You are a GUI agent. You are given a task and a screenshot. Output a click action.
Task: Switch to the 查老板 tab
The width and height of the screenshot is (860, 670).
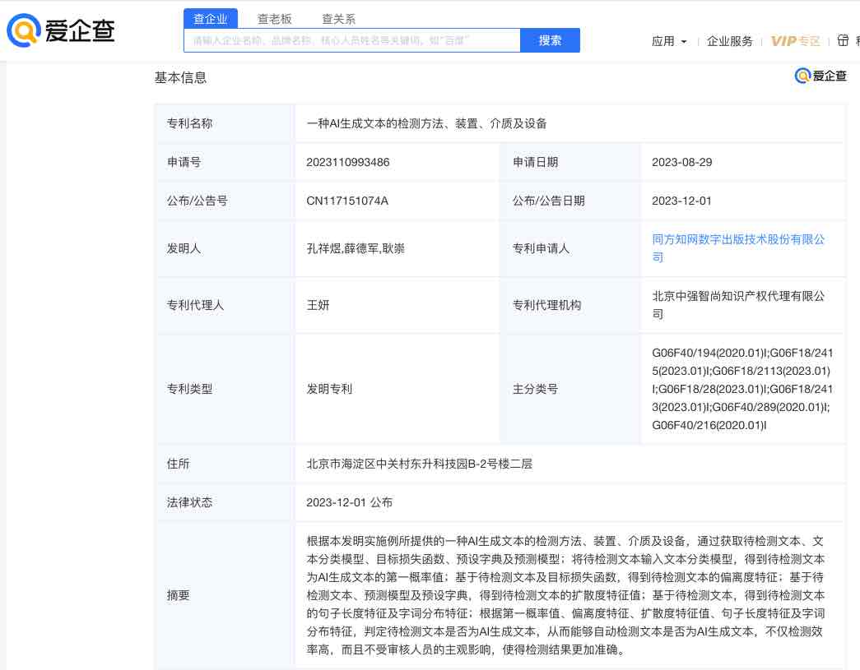(x=274, y=19)
